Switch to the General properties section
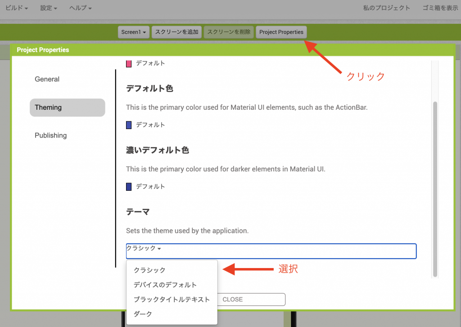The height and width of the screenshot is (327, 461). (x=47, y=79)
